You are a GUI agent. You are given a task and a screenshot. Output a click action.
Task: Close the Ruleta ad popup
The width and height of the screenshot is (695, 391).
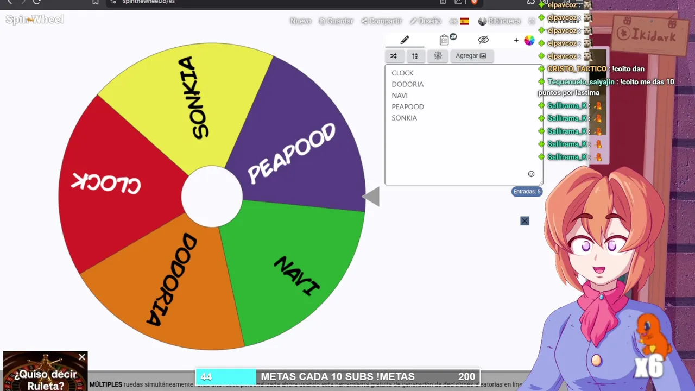point(81,357)
